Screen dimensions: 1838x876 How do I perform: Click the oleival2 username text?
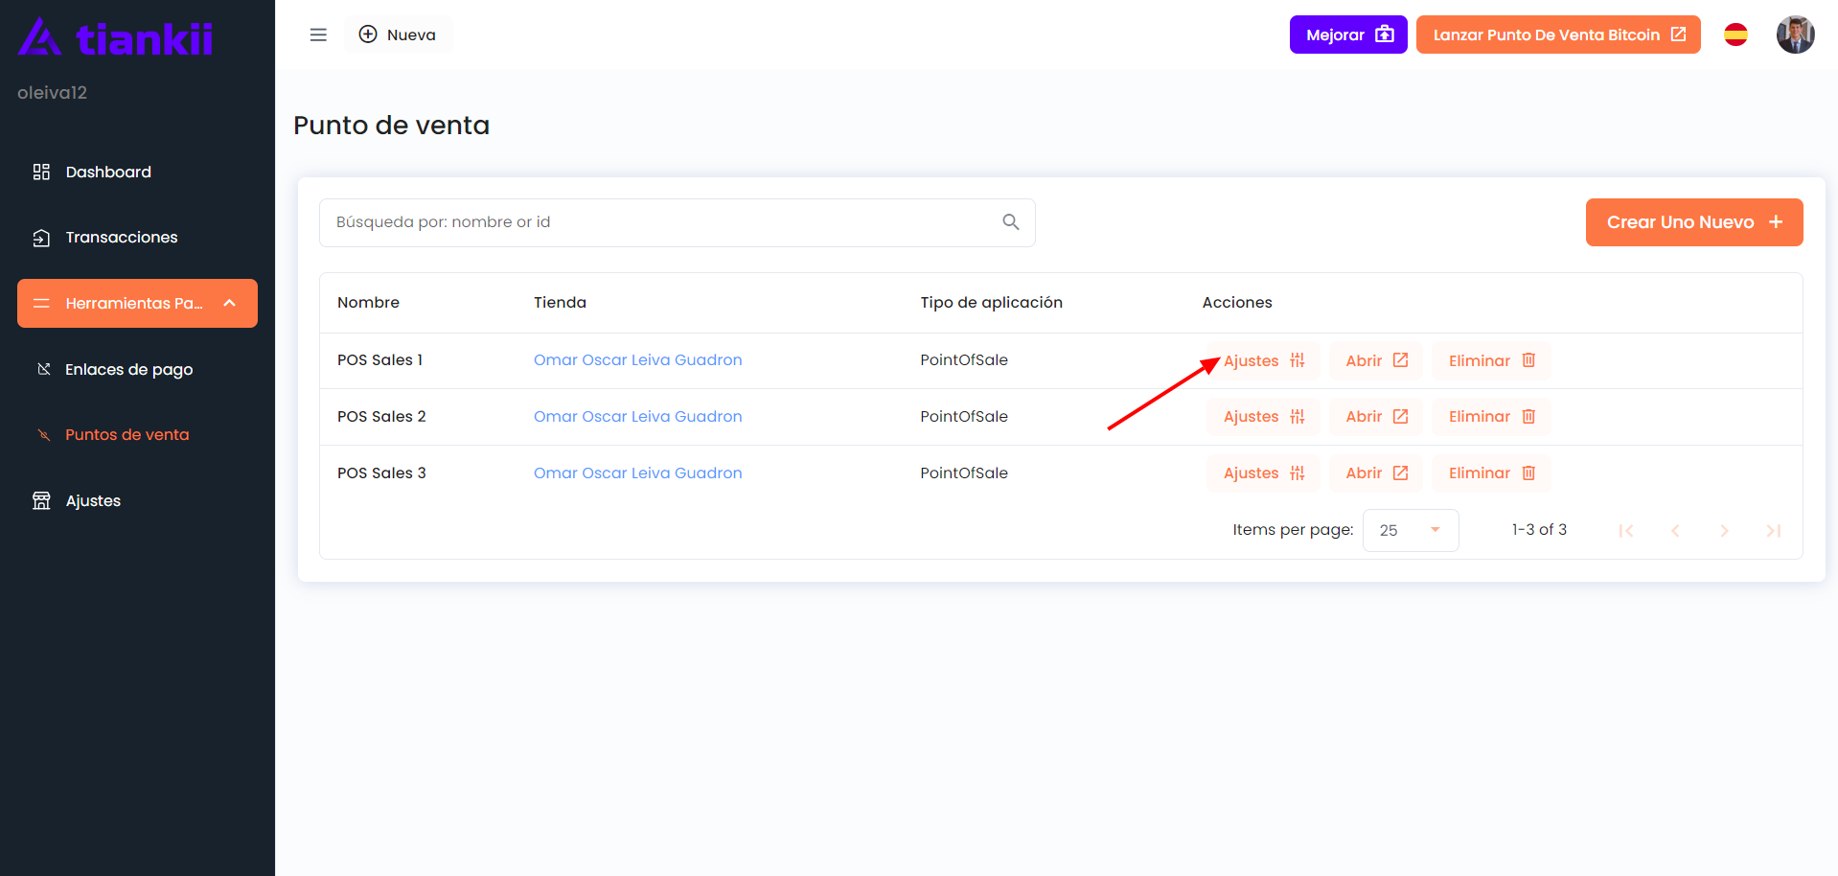pos(52,93)
